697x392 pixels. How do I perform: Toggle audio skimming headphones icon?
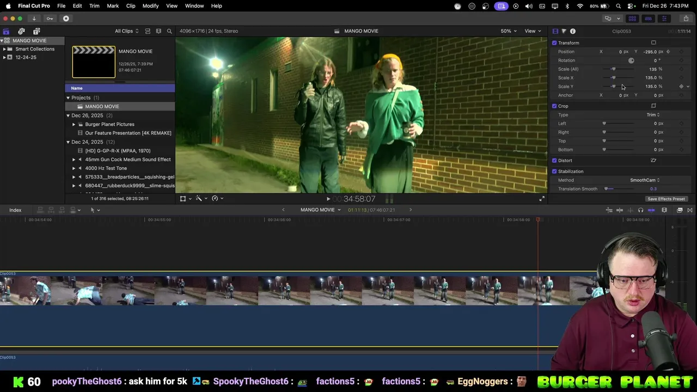[640, 210]
